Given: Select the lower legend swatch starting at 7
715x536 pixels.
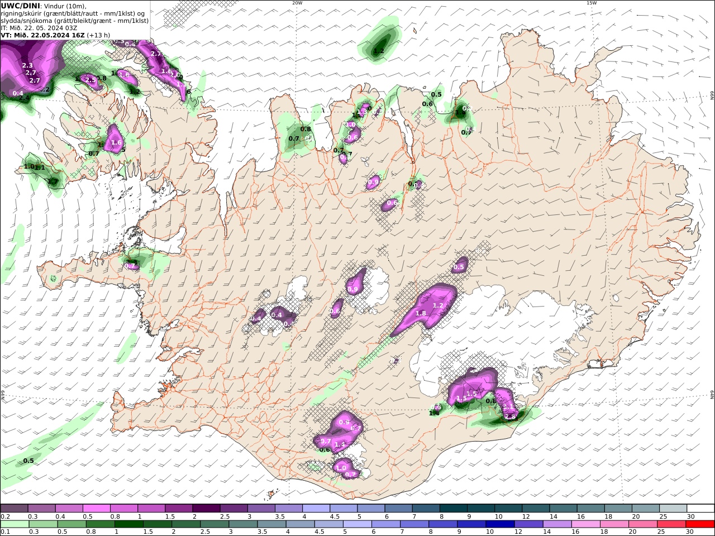Looking at the screenshot, I should tap(414, 524).
